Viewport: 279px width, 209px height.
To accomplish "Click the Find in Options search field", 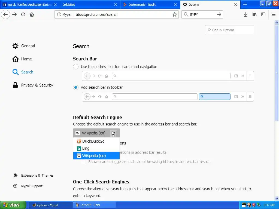I will tap(229, 30).
